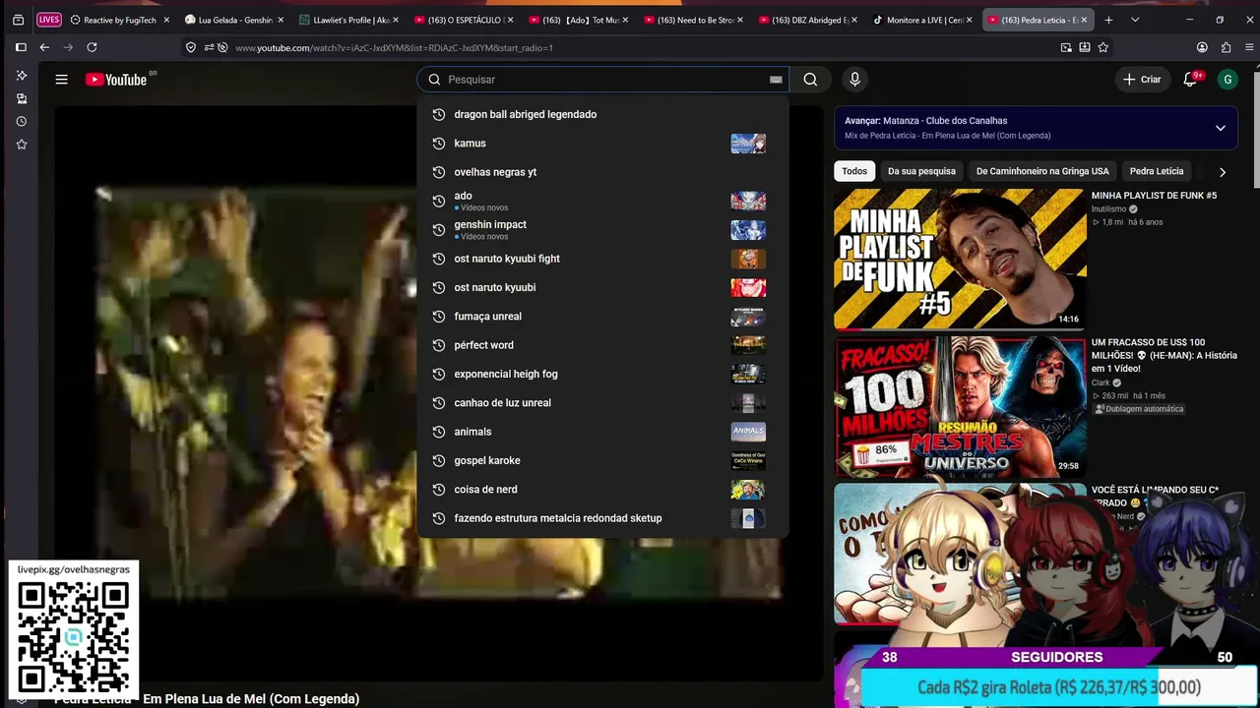This screenshot has width=1260, height=708.
Task: Switch to the LLawliet's Profile tab
Action: click(x=348, y=20)
